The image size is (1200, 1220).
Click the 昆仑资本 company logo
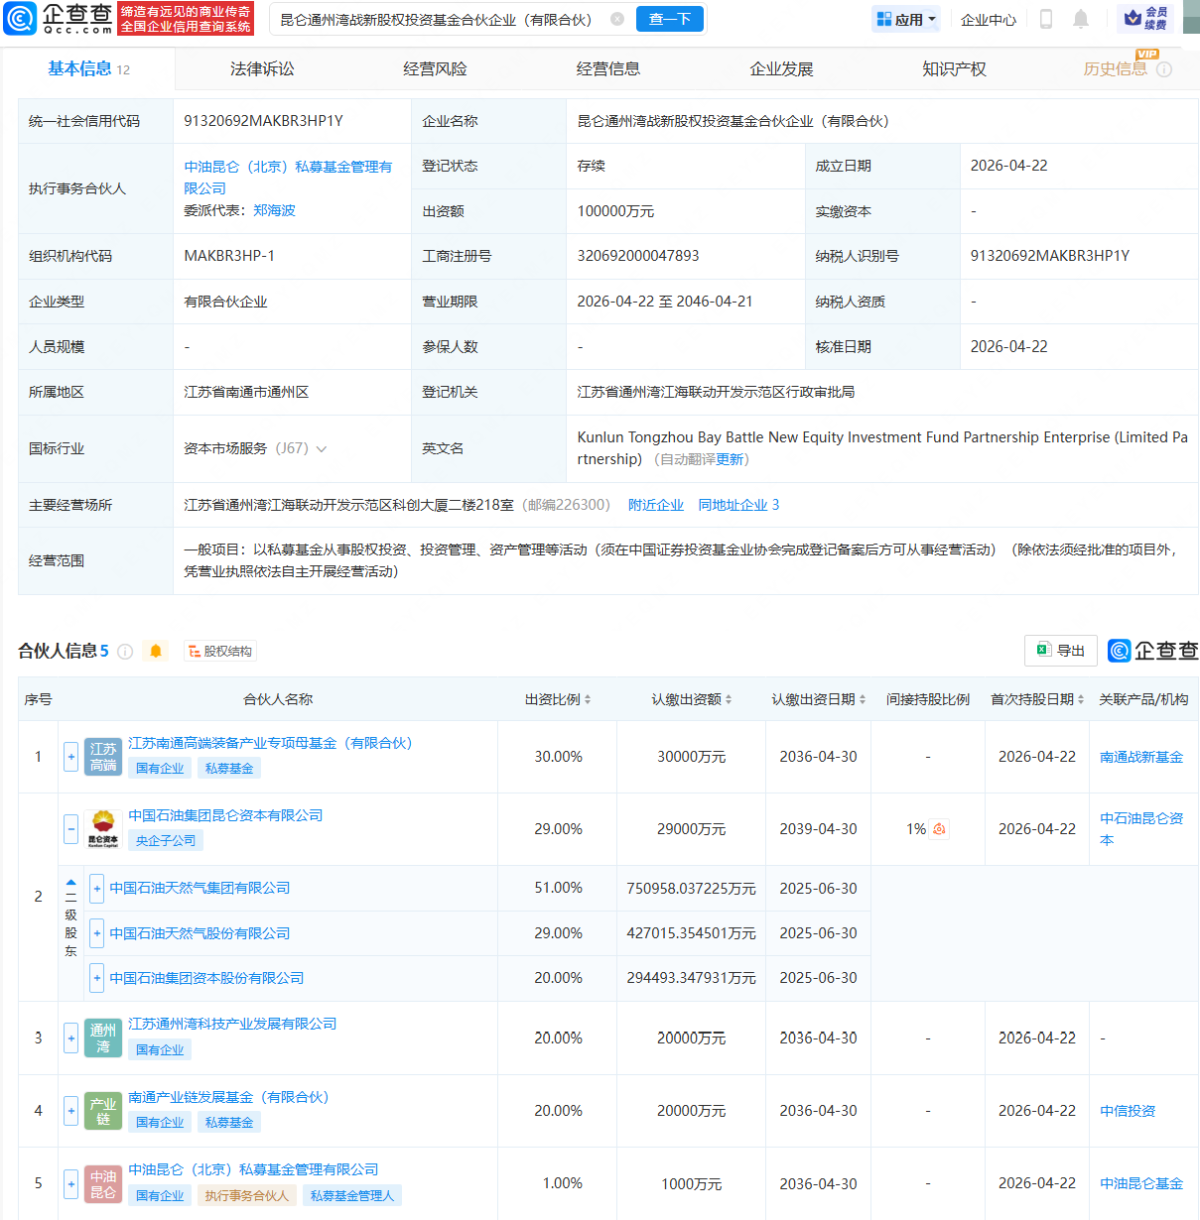pos(103,829)
